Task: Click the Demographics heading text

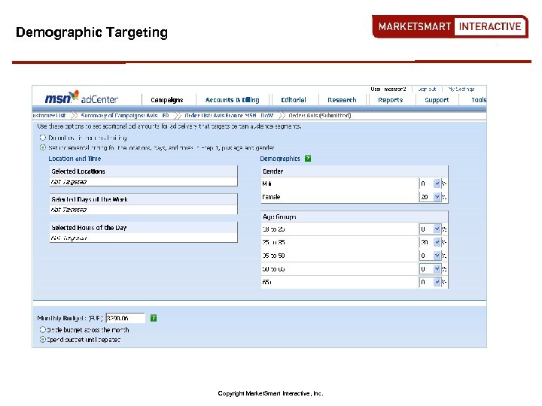Action: [279, 159]
